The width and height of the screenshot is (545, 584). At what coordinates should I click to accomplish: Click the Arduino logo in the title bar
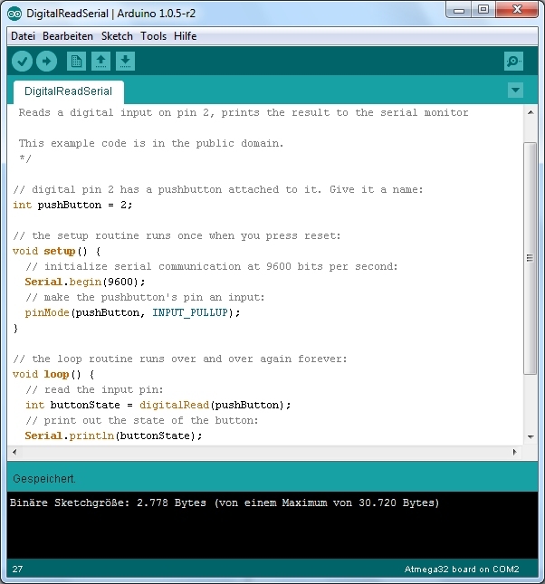click(x=15, y=13)
